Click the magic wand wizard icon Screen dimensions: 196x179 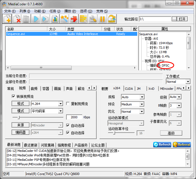[64, 19]
